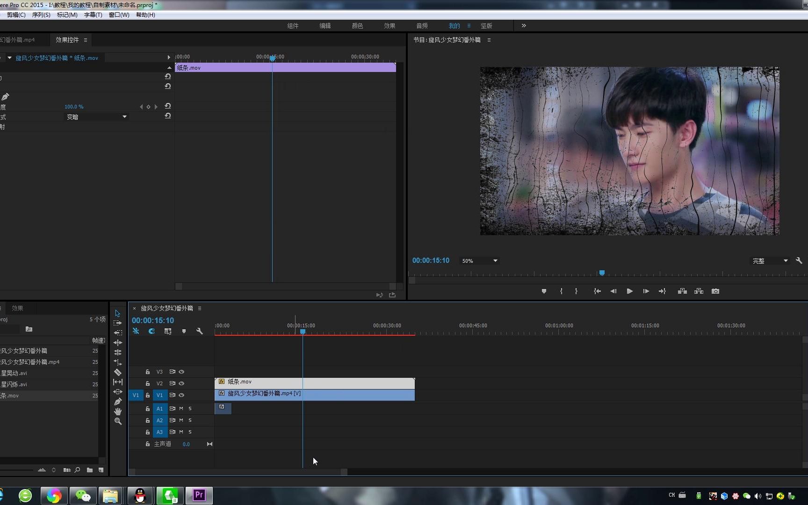Screen dimensions: 808x505
Task: Export frame with the camera icon
Action: pyautogui.click(x=715, y=291)
